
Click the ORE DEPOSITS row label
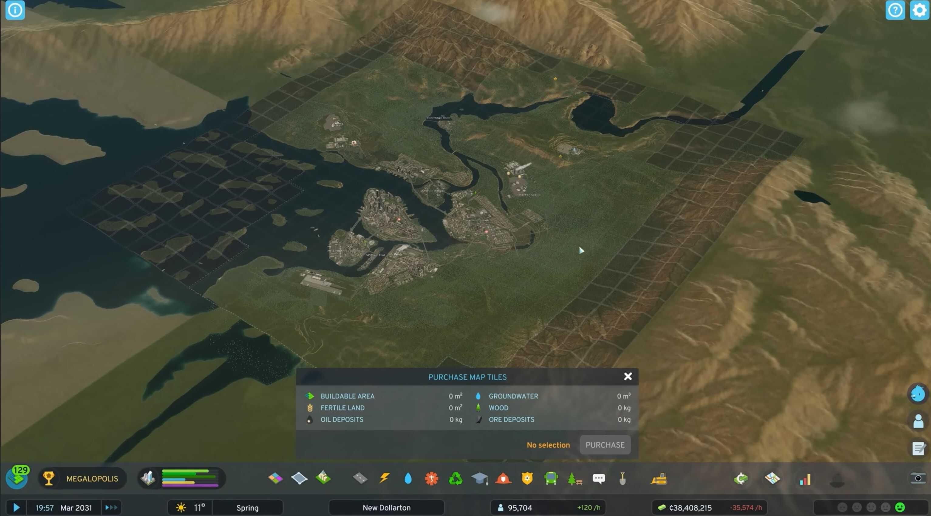pos(511,419)
